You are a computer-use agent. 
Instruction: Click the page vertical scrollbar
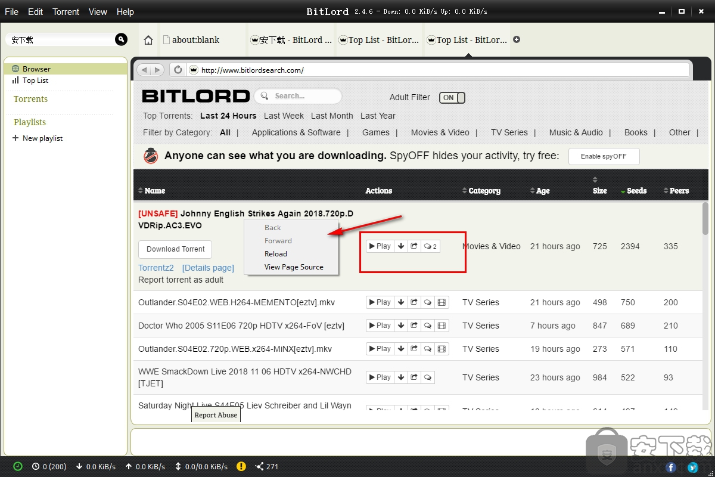(x=706, y=218)
